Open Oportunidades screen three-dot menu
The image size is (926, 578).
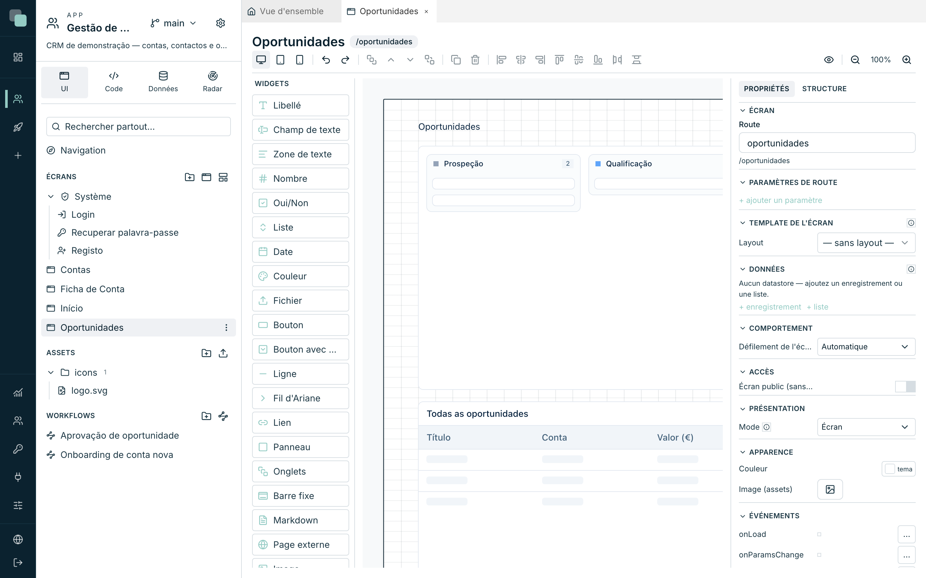(226, 328)
